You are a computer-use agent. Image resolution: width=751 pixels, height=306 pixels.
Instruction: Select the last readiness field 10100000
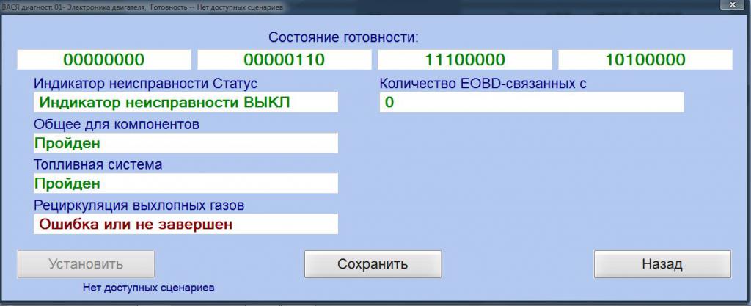pyautogui.click(x=645, y=60)
